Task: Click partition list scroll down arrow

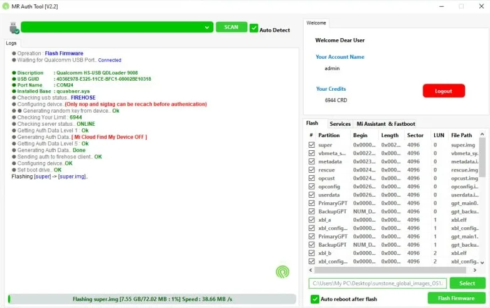Action: 482,262
